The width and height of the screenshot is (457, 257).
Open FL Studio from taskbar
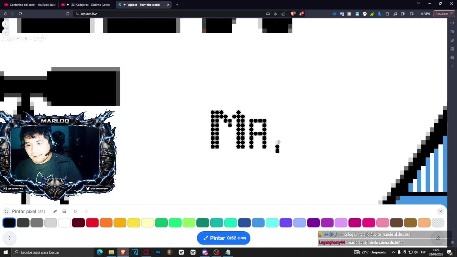(170, 252)
